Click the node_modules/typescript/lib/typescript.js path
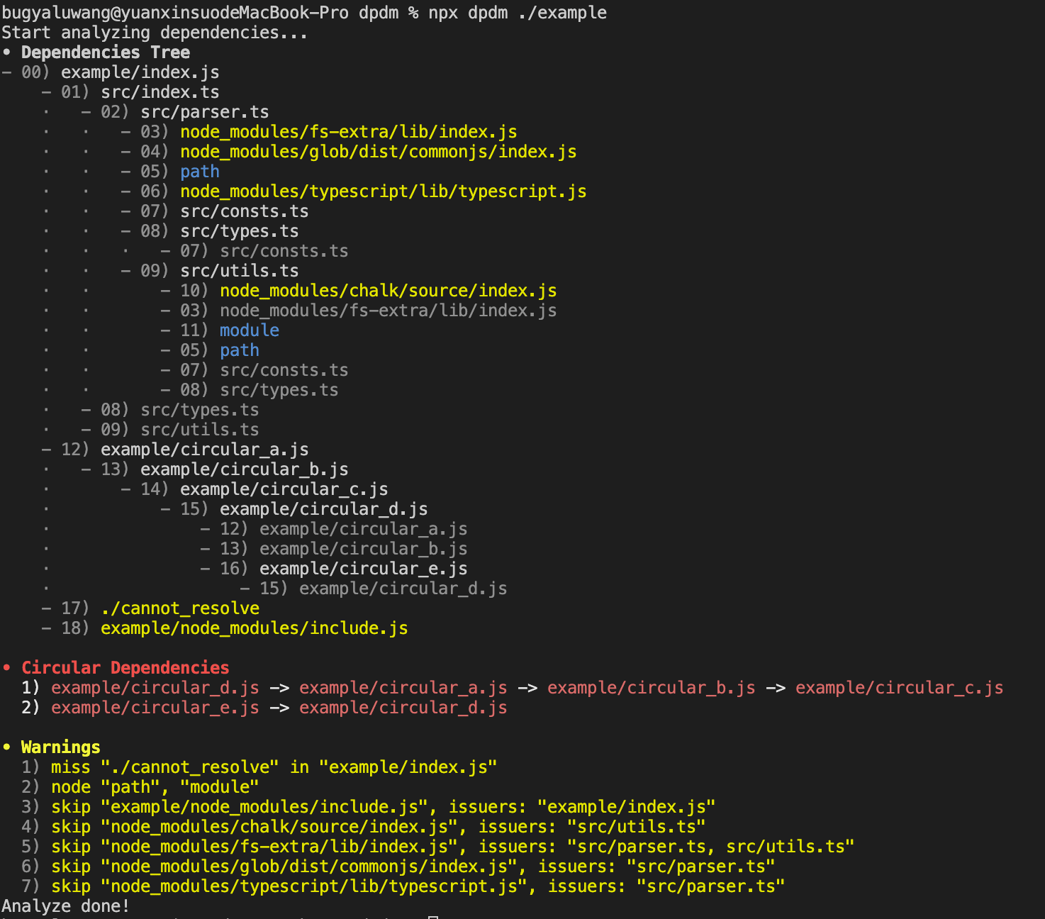This screenshot has height=919, width=1045. [384, 191]
